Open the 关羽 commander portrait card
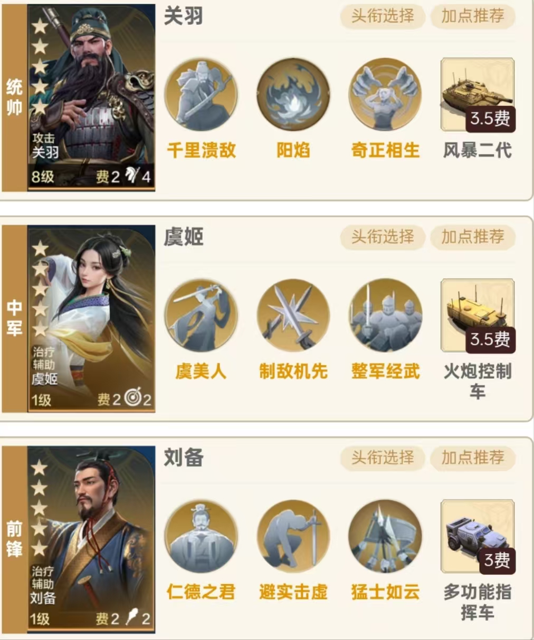This screenshot has width=534, height=640. 91,98
